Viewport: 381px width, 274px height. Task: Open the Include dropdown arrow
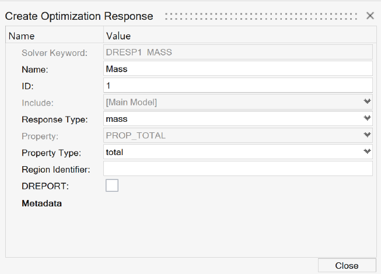(x=367, y=103)
